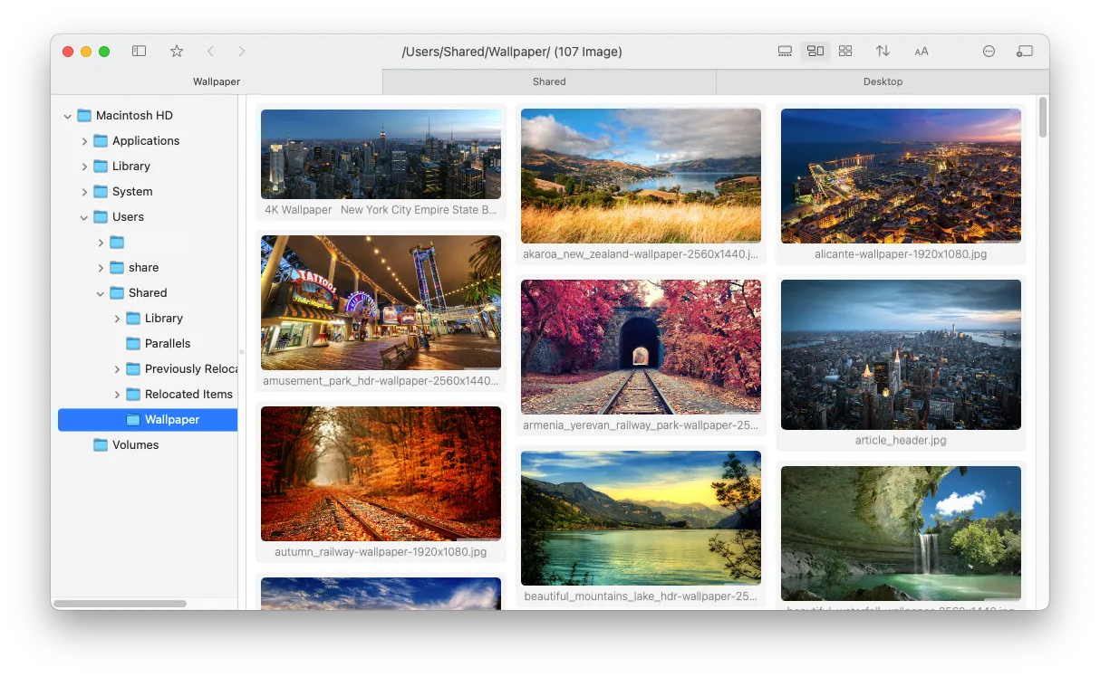The height and width of the screenshot is (677, 1100).
Task: Expand the Relocated Items folder
Action: (117, 394)
